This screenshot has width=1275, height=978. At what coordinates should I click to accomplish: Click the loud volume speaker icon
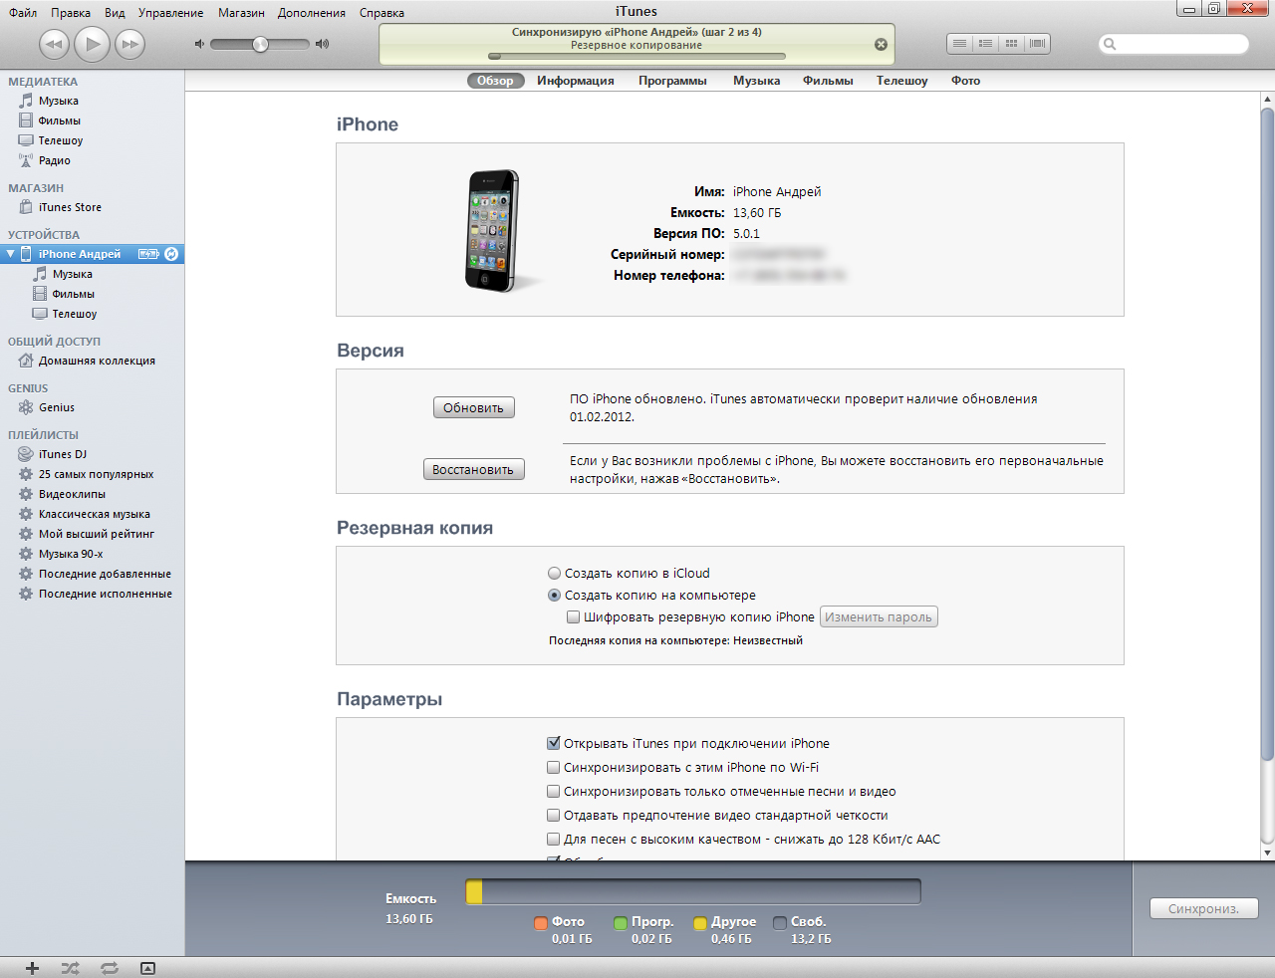tap(322, 44)
